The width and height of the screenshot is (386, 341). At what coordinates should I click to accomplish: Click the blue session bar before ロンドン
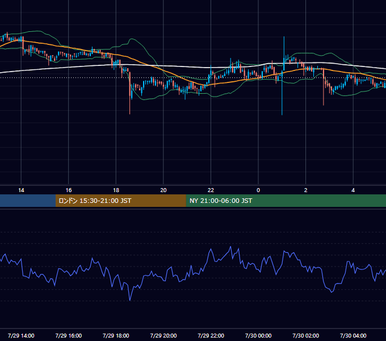point(28,201)
